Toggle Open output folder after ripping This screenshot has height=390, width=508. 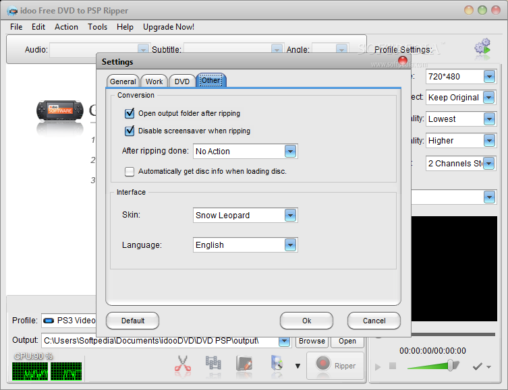pyautogui.click(x=130, y=114)
